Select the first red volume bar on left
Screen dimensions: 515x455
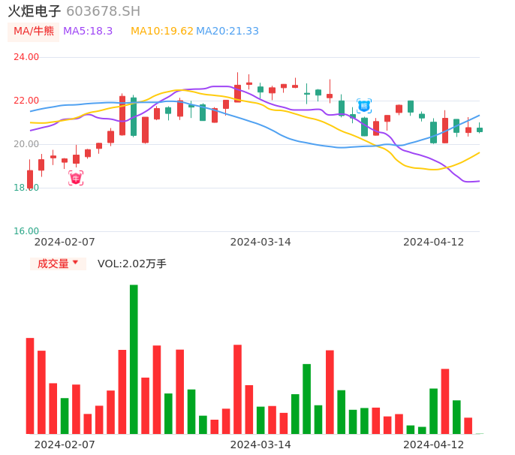(30, 385)
